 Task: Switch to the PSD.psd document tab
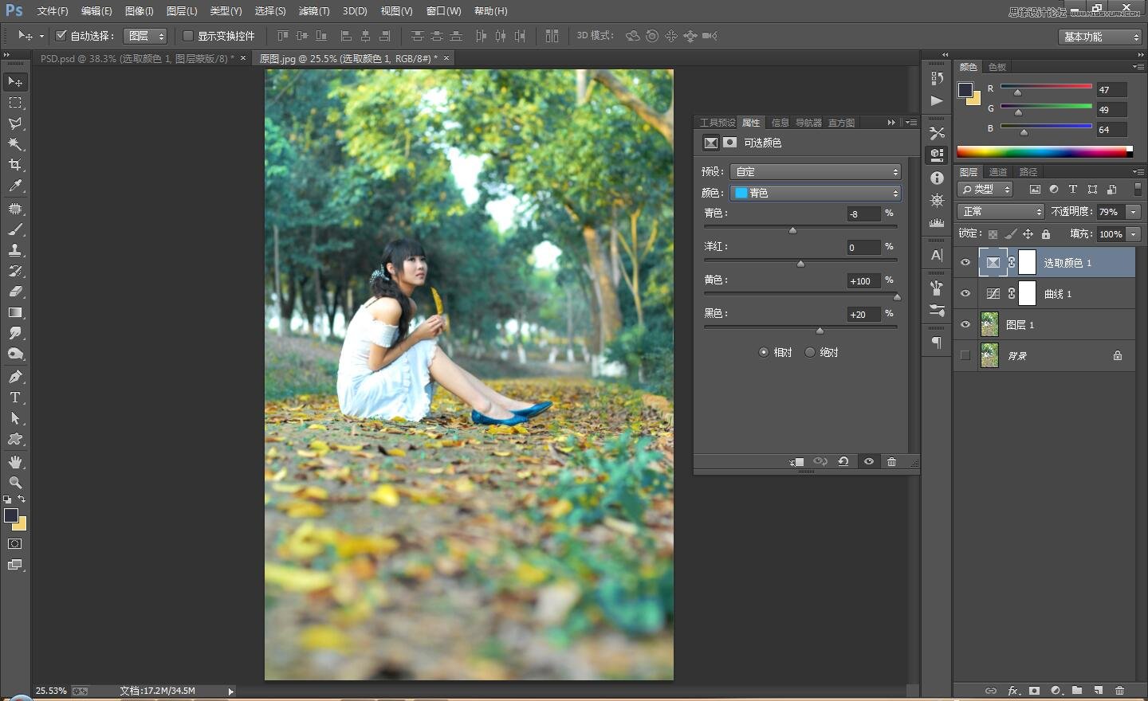(x=136, y=58)
